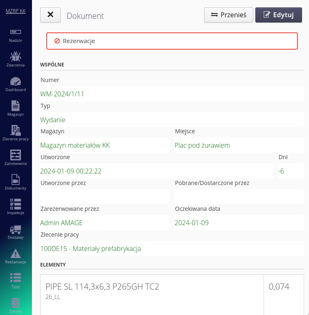
Task: Open Inspekcje checklist icon
Action: 16,204
